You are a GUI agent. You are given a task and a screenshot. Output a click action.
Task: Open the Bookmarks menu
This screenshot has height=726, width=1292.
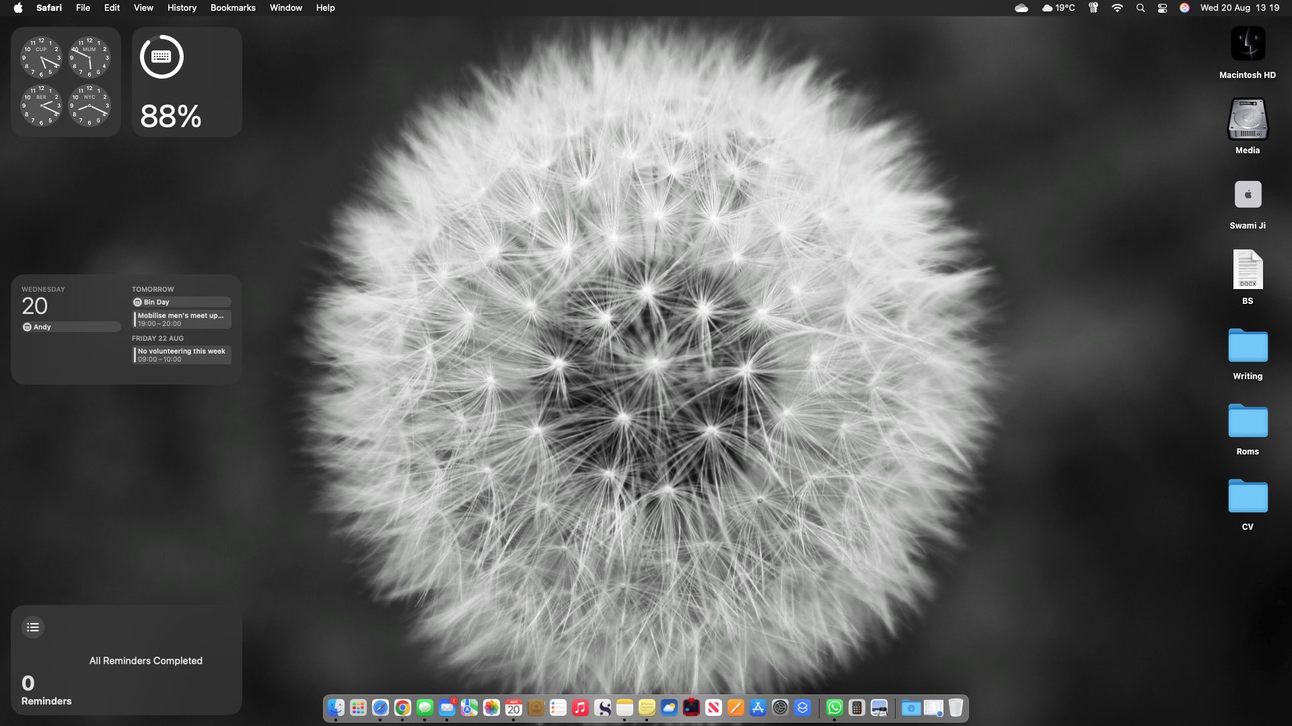pyautogui.click(x=233, y=8)
